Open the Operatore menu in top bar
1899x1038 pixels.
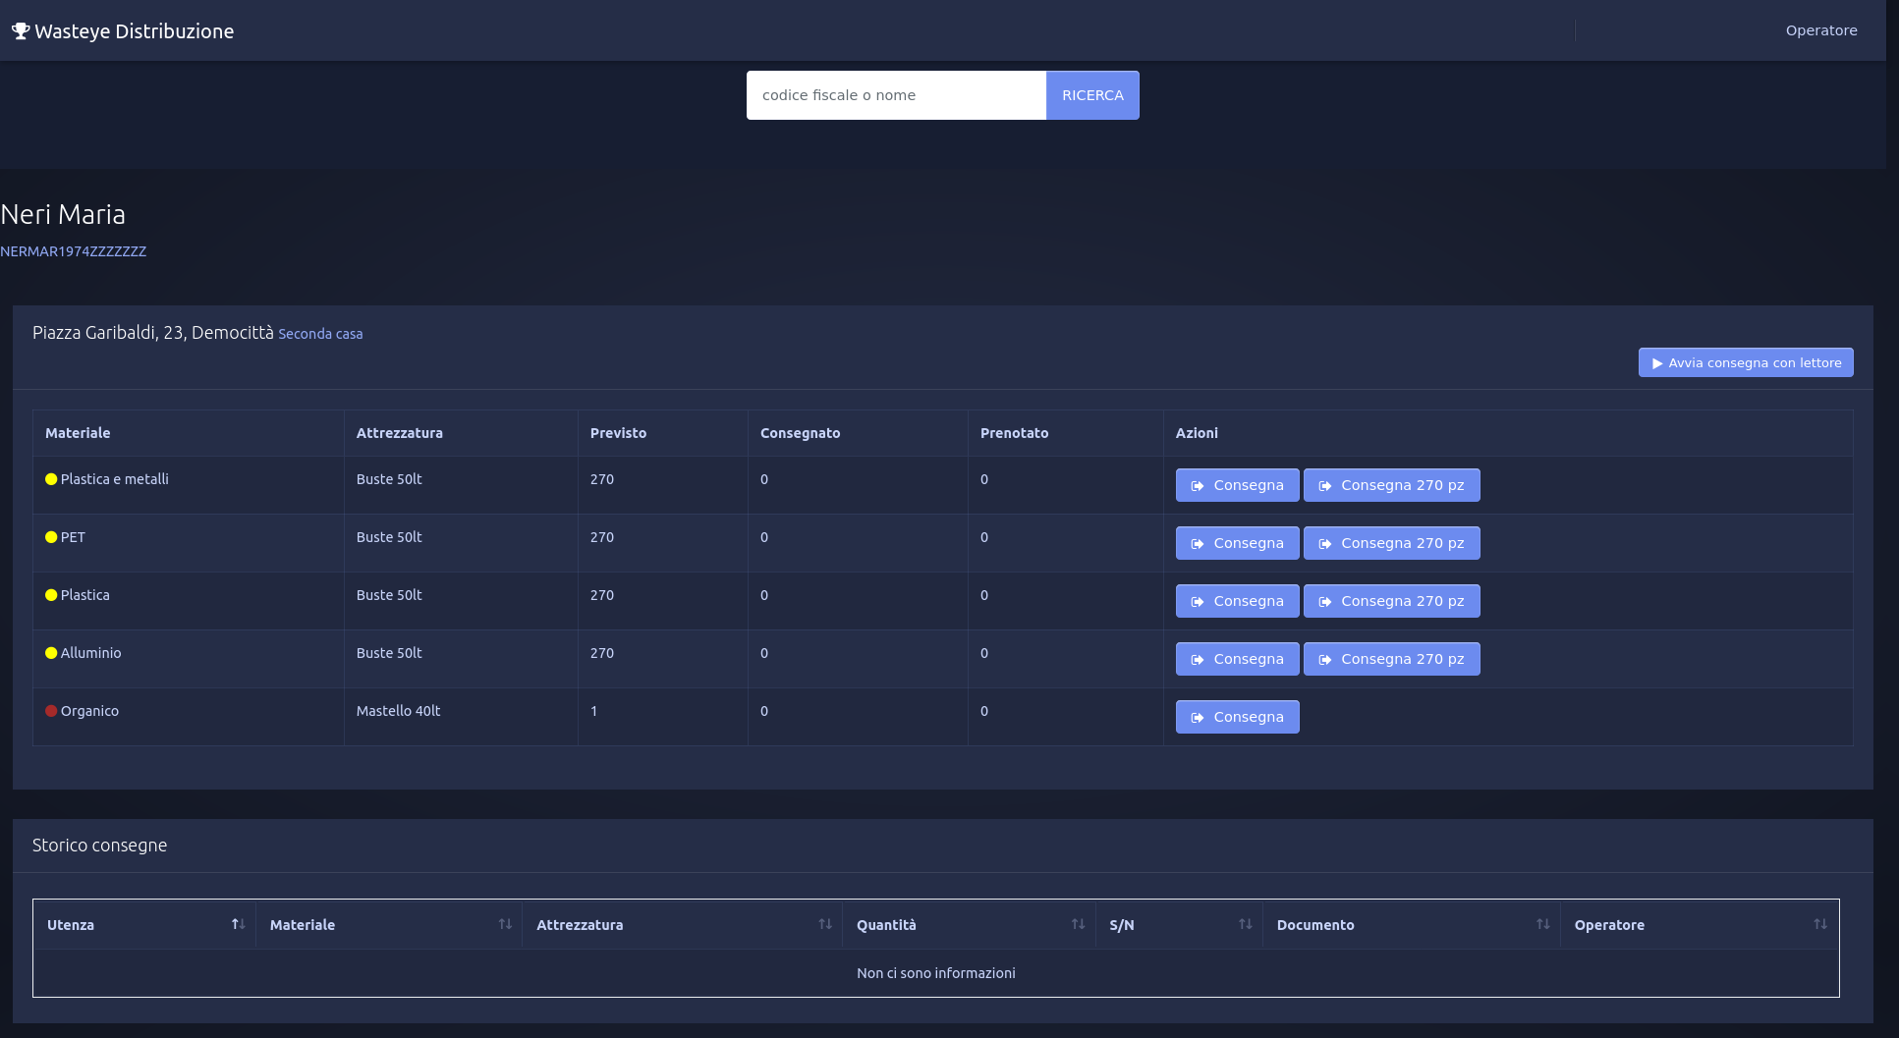(1820, 30)
